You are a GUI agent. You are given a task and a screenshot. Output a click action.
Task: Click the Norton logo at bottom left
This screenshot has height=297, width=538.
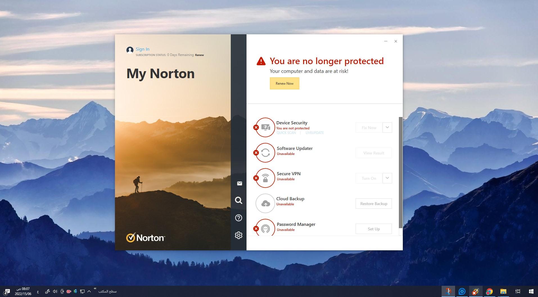click(146, 238)
